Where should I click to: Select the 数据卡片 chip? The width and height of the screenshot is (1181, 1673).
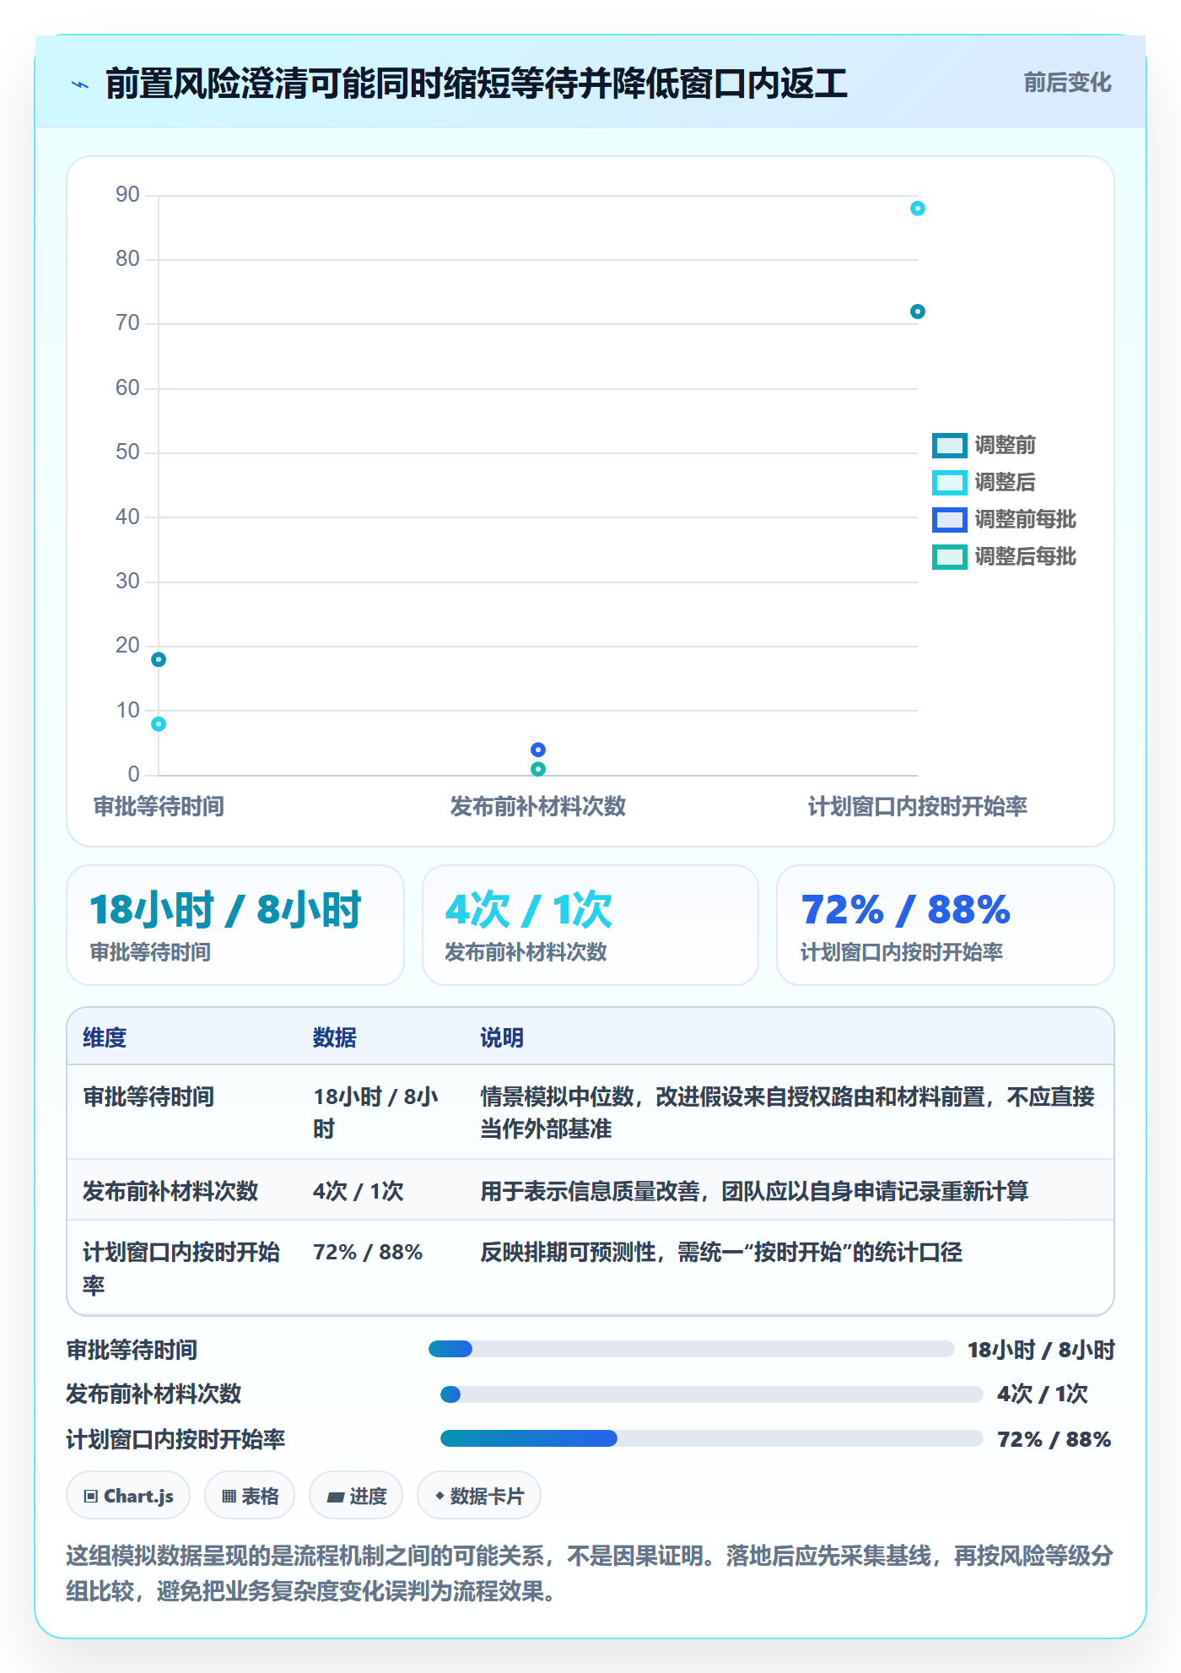tap(479, 1496)
